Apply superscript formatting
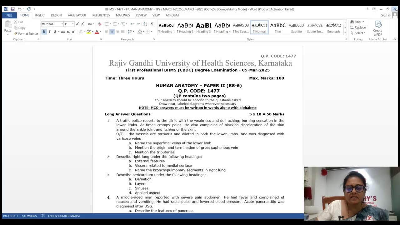 [73, 32]
